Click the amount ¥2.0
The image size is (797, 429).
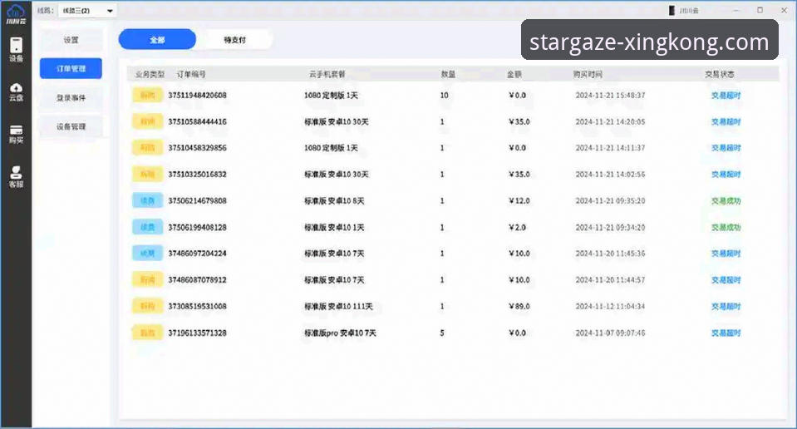(x=517, y=227)
